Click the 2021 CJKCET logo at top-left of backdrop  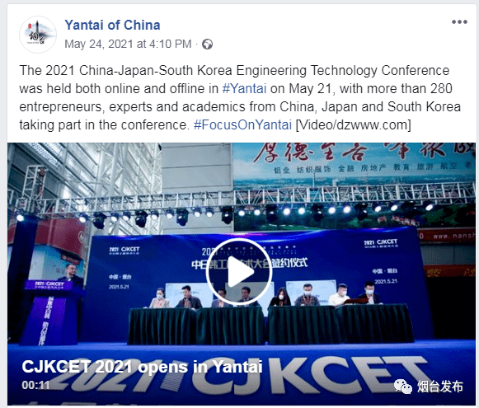pyautogui.click(x=124, y=251)
